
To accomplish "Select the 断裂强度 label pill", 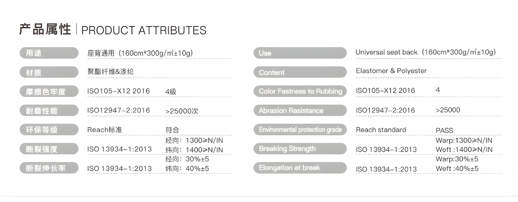I will 49,149.
